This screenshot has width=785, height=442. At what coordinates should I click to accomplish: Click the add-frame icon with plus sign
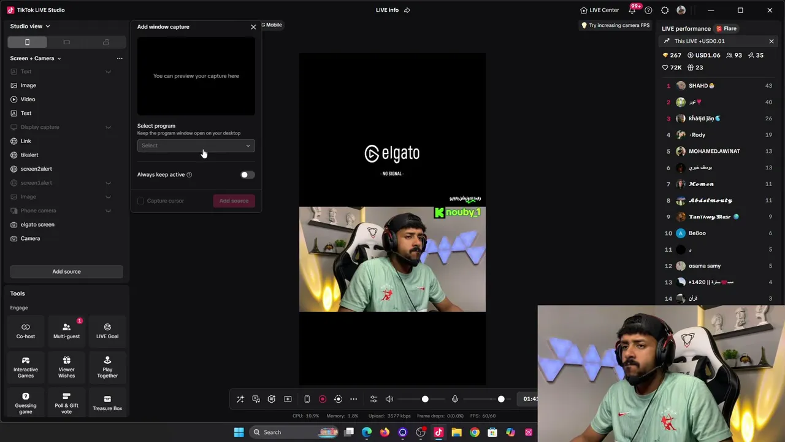(x=288, y=399)
